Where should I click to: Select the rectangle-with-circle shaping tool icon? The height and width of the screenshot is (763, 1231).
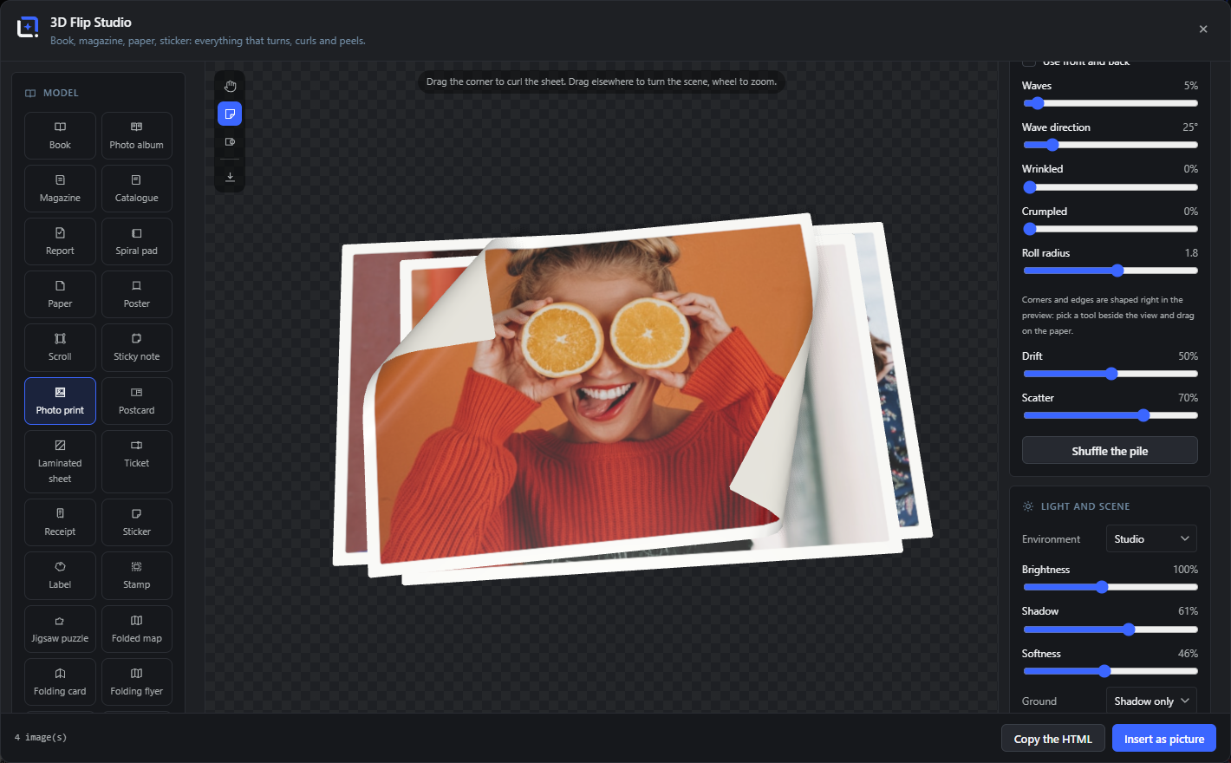pyautogui.click(x=230, y=142)
